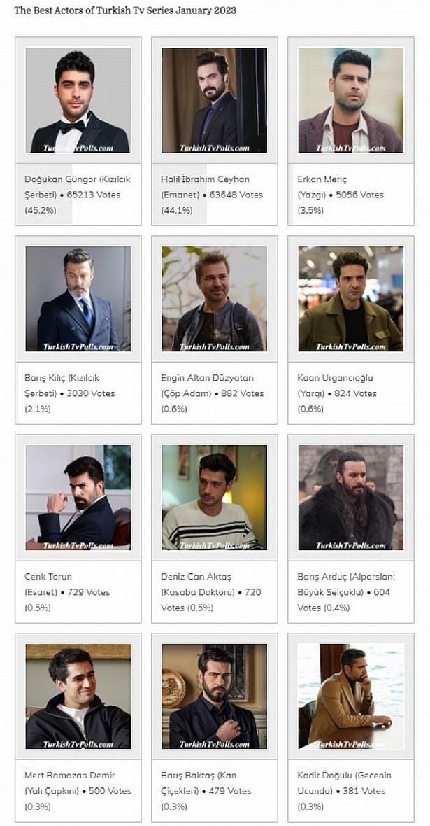Select Erkan Meriç's photo thumbnail

pos(350,100)
